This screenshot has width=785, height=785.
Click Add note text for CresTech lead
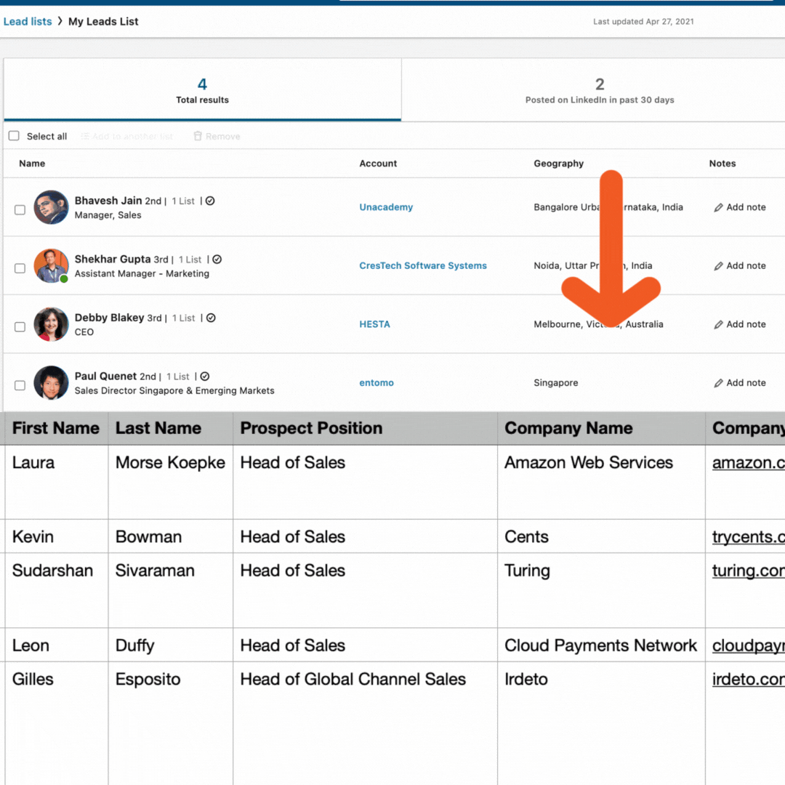[x=746, y=266]
